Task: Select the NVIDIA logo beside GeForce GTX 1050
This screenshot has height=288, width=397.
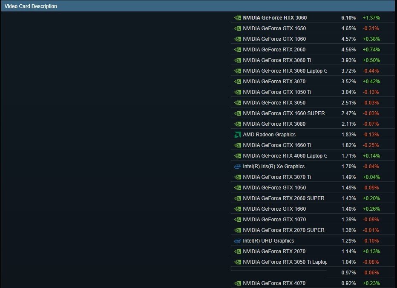Action: coord(238,188)
